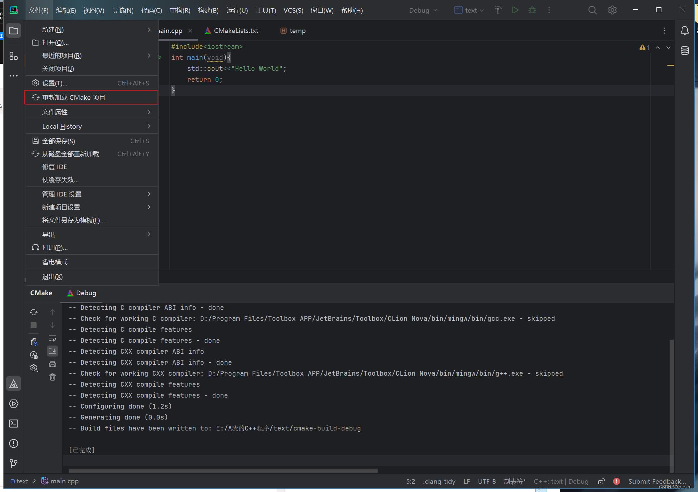
Task: Expand 最近的项目(R) submenu
Action: click(x=92, y=56)
